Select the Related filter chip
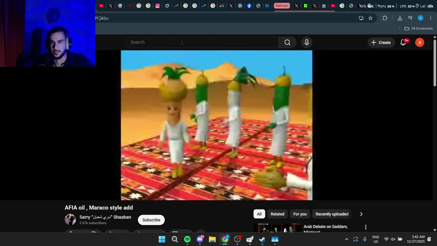This screenshot has width=437, height=246. point(277,214)
